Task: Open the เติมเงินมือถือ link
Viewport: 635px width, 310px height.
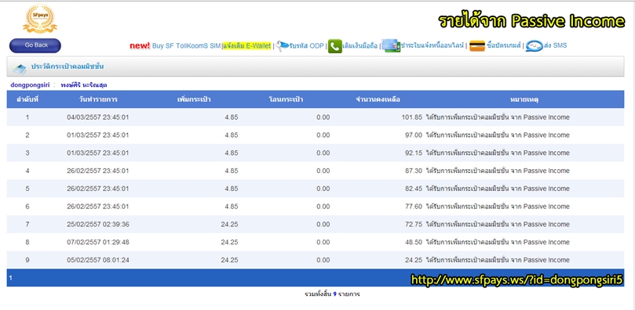Action: pyautogui.click(x=360, y=45)
